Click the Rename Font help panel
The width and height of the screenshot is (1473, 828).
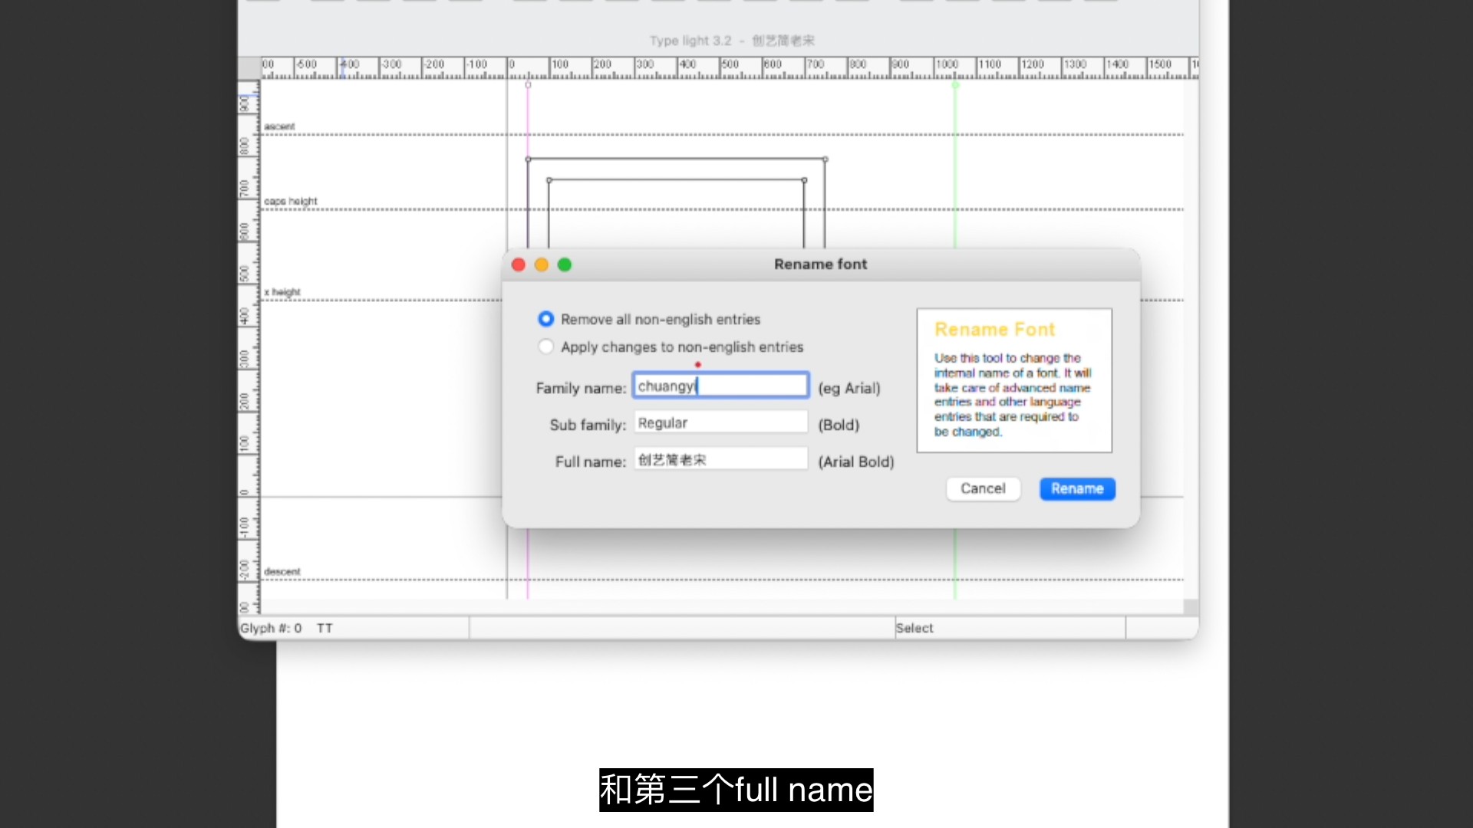coord(1013,380)
